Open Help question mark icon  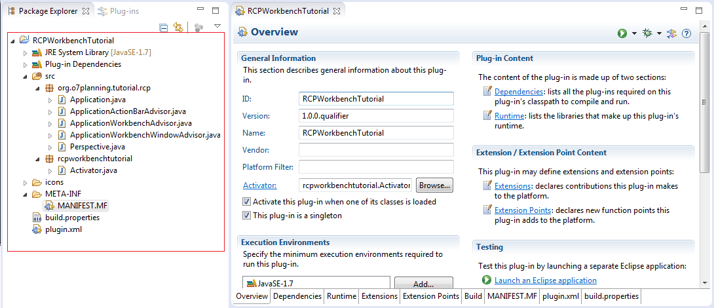(x=686, y=33)
